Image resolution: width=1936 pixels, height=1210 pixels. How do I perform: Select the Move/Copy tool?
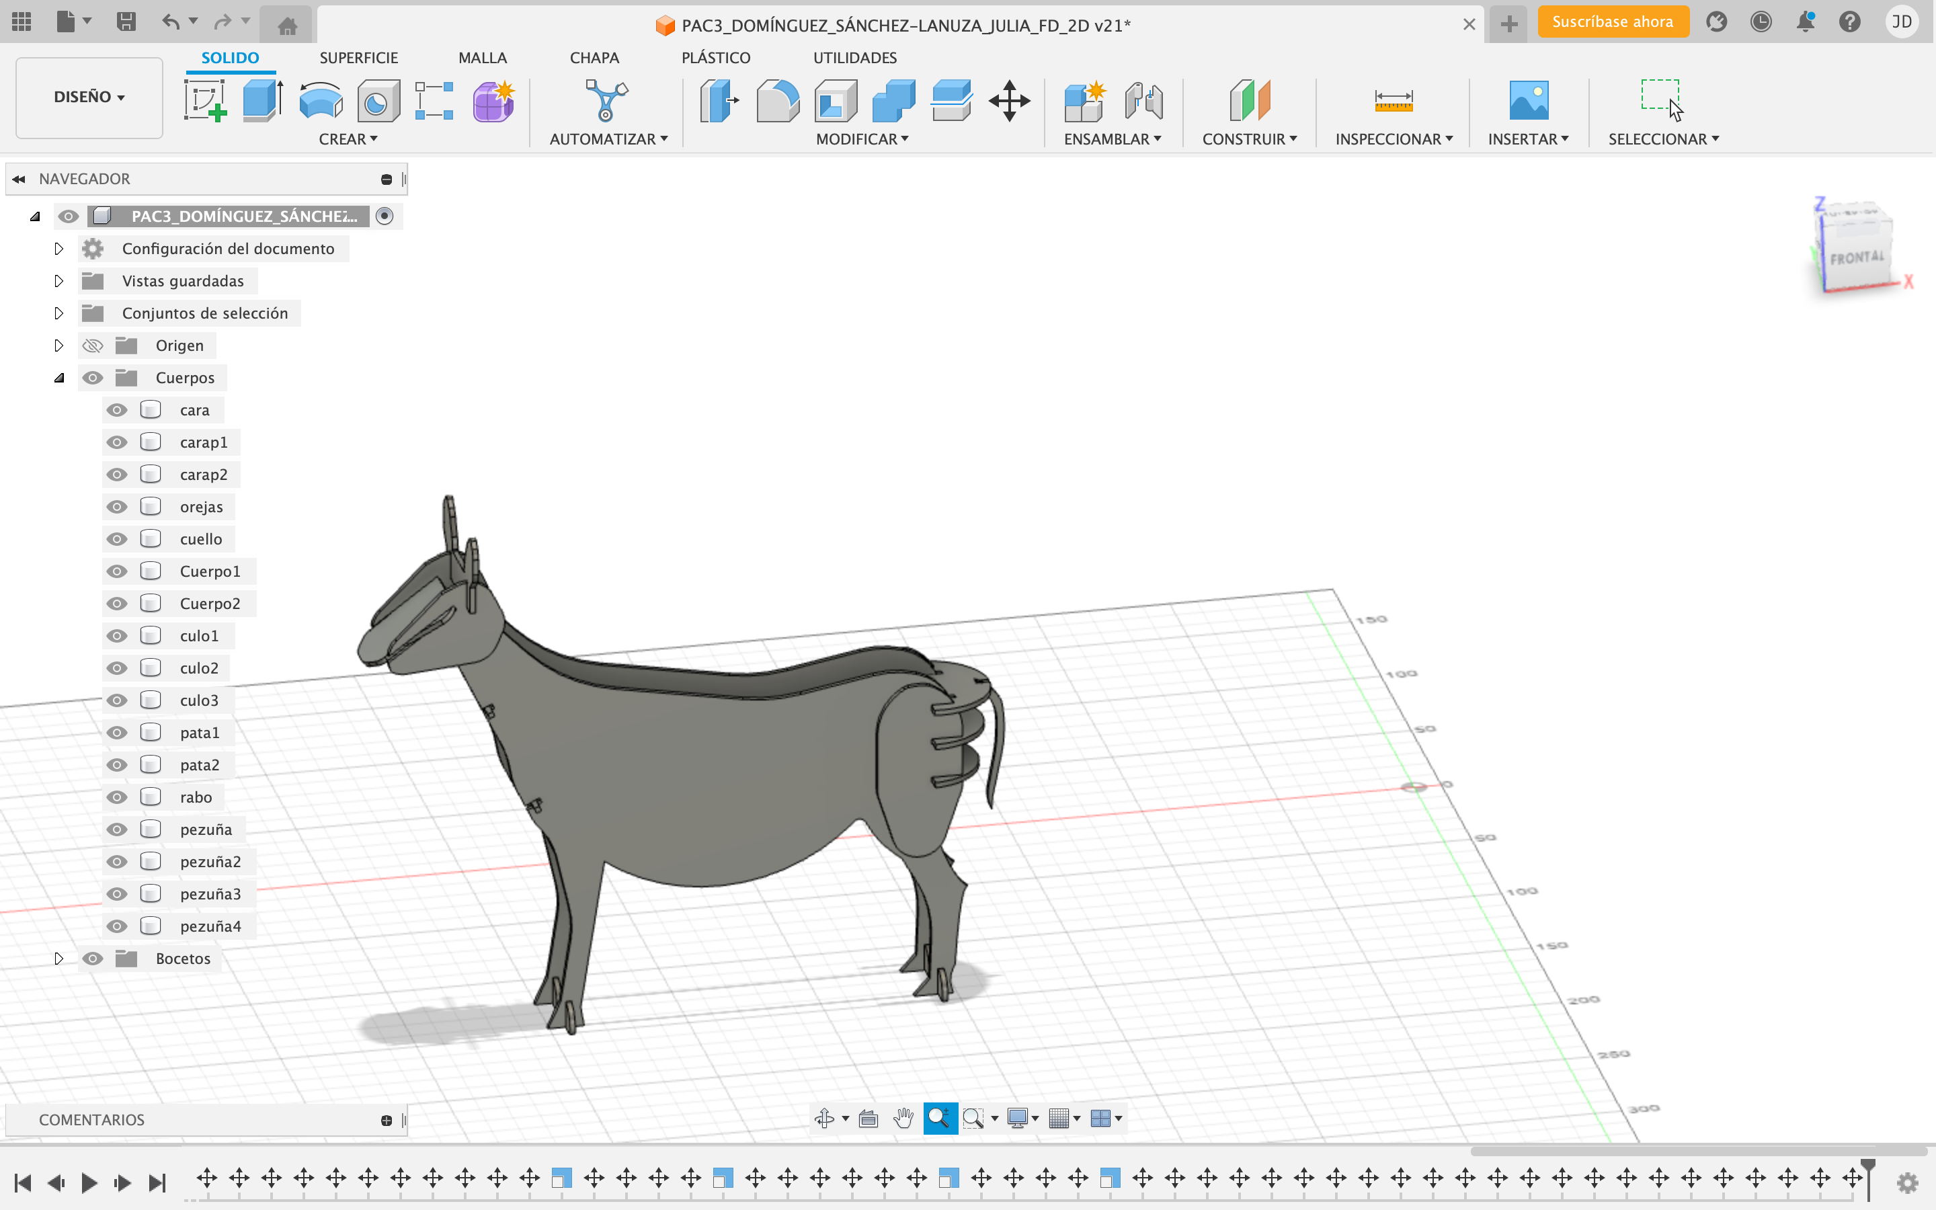(x=1010, y=101)
